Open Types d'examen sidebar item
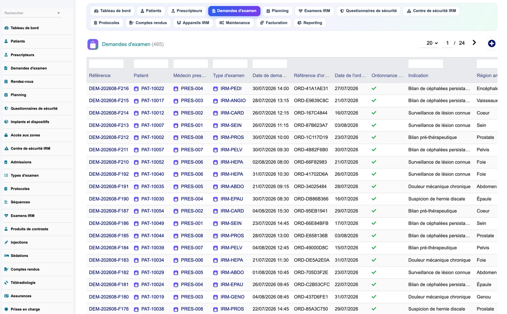Viewport: 507px width, 314px height. coord(25,175)
